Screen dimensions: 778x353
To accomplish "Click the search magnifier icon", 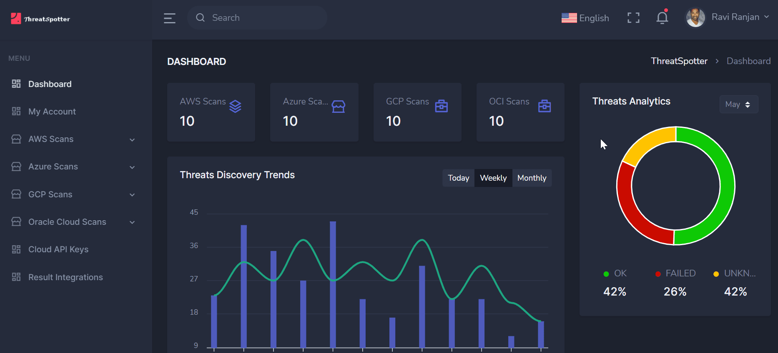I will click(x=200, y=17).
